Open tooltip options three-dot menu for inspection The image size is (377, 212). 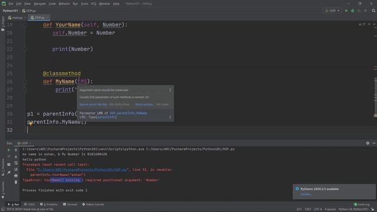point(170,90)
